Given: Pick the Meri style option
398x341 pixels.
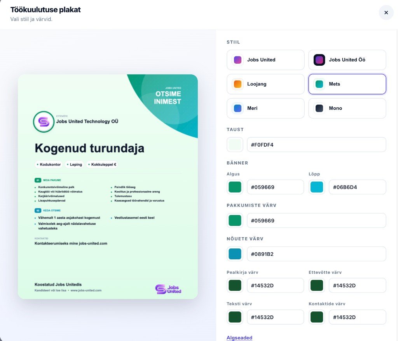Looking at the screenshot, I should [x=265, y=108].
